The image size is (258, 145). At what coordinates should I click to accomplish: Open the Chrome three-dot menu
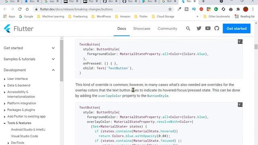click(253, 9)
